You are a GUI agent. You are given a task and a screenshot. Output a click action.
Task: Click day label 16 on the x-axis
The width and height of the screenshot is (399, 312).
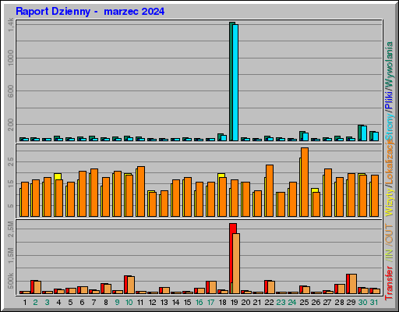(199, 303)
